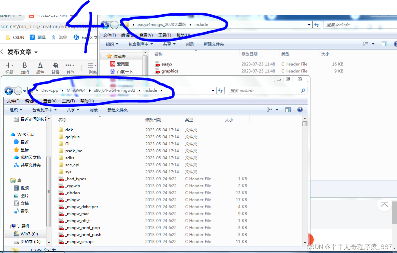Open Help icon in the front window toolbar
397x253 pixels.
coord(300,110)
